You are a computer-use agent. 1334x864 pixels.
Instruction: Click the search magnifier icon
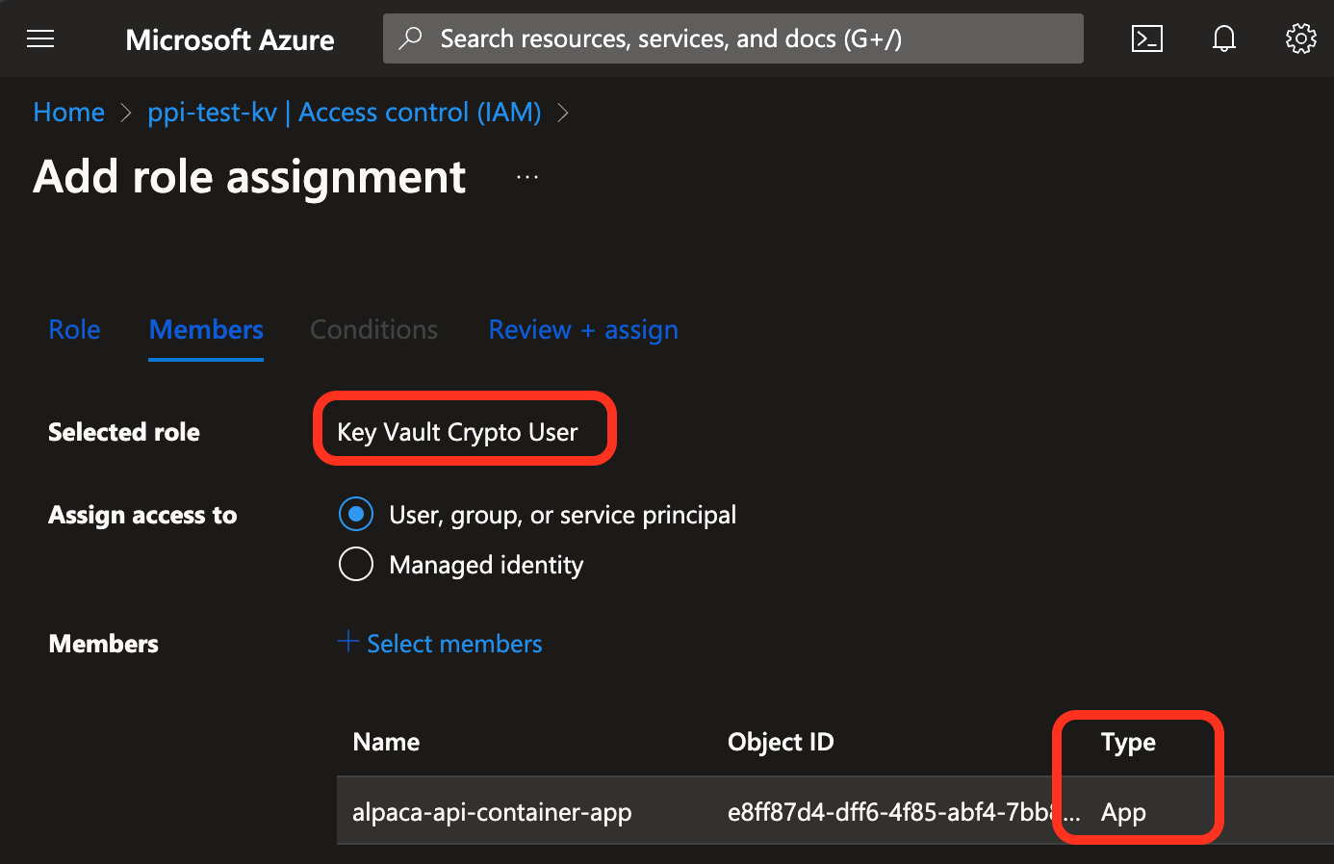click(411, 38)
